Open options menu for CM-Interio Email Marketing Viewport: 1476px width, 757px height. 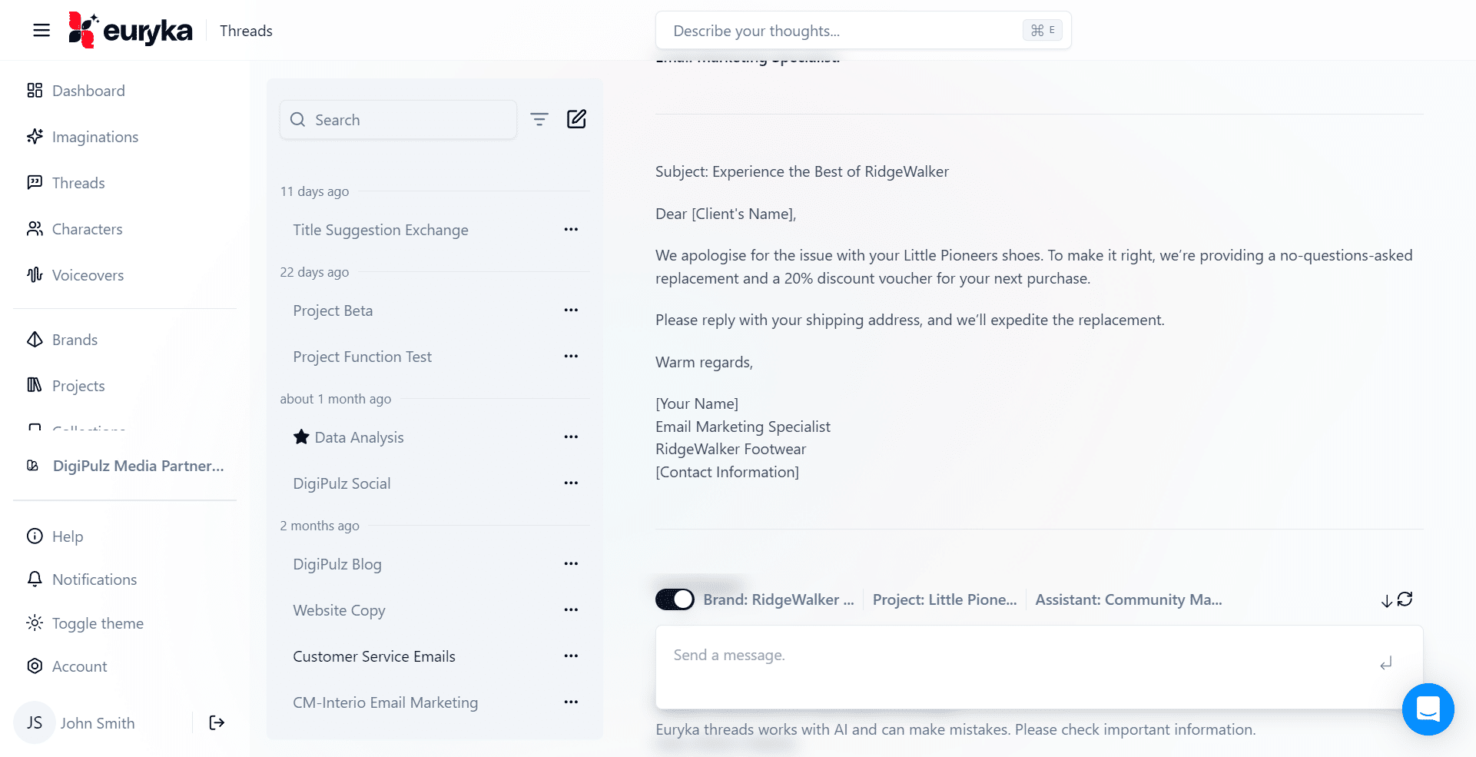[x=571, y=702]
